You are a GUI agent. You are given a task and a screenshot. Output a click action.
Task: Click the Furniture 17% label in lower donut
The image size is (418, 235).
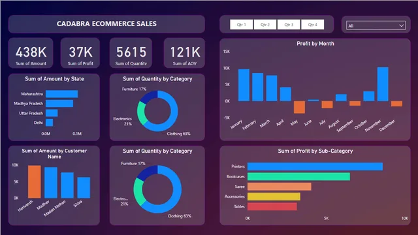[133, 163]
